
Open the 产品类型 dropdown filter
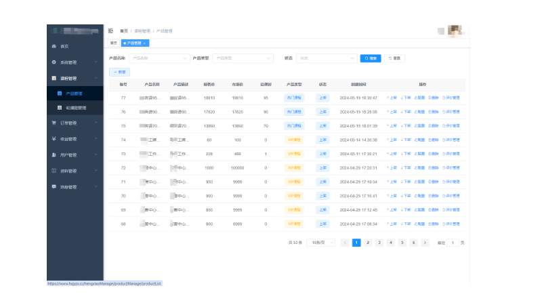point(243,58)
